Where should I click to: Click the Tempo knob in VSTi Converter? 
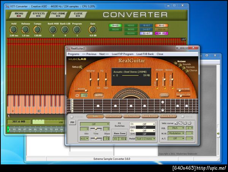(37, 30)
